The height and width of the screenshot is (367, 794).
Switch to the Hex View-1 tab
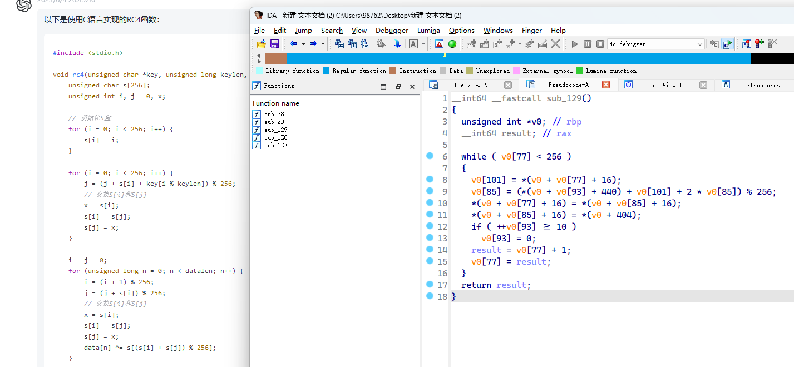[x=665, y=85]
